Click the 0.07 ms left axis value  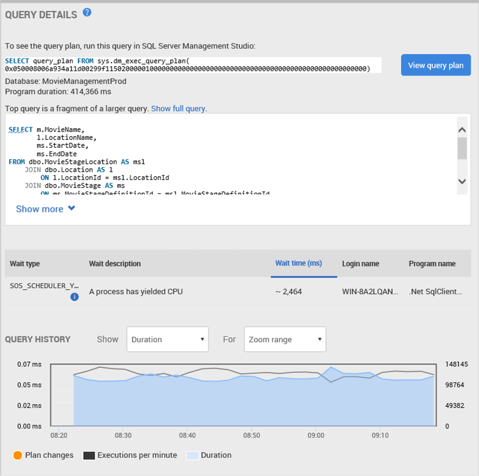tap(29, 364)
